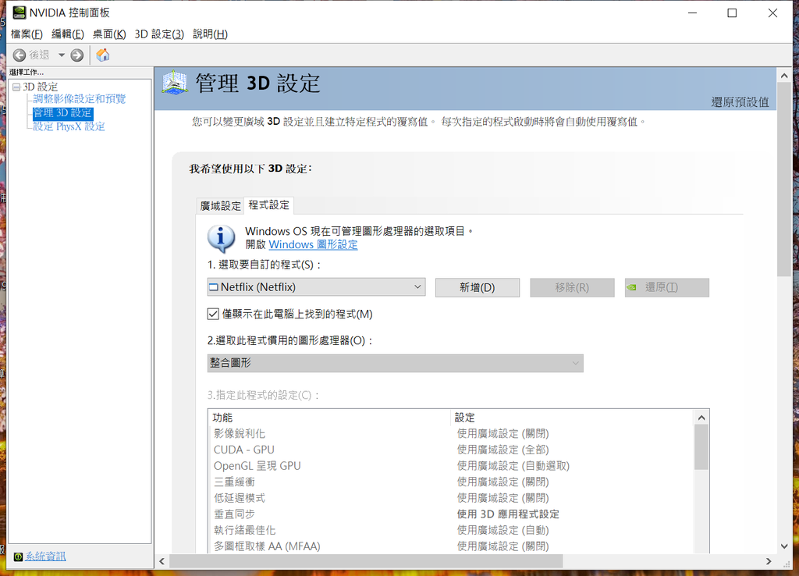Click the 移除(R) button

click(x=572, y=287)
